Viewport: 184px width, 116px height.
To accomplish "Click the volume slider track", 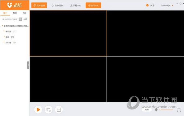I will (166, 110).
